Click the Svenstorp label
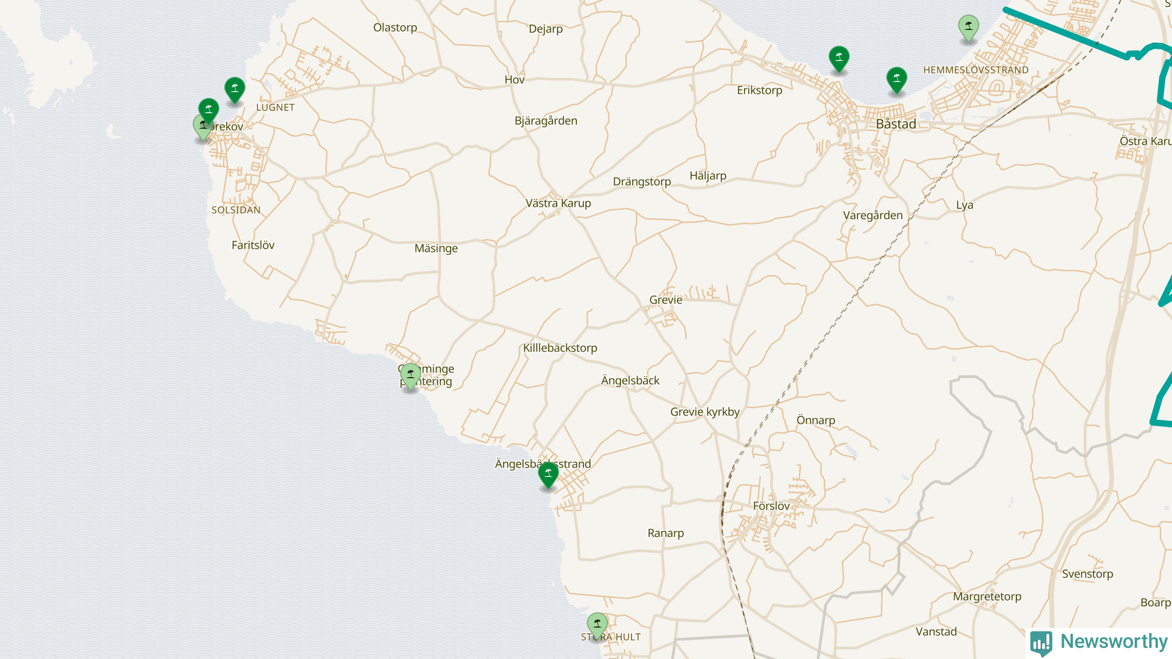The width and height of the screenshot is (1172, 659). (1087, 574)
